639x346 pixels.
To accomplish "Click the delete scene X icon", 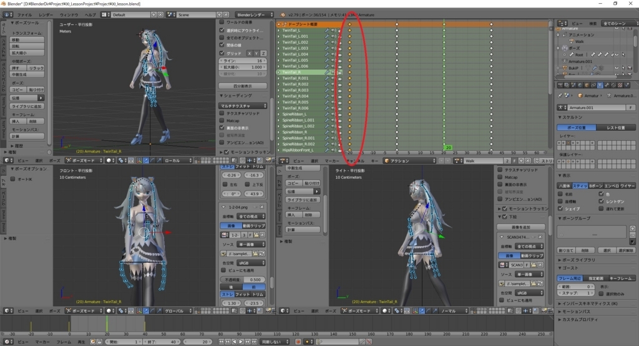I will point(226,15).
